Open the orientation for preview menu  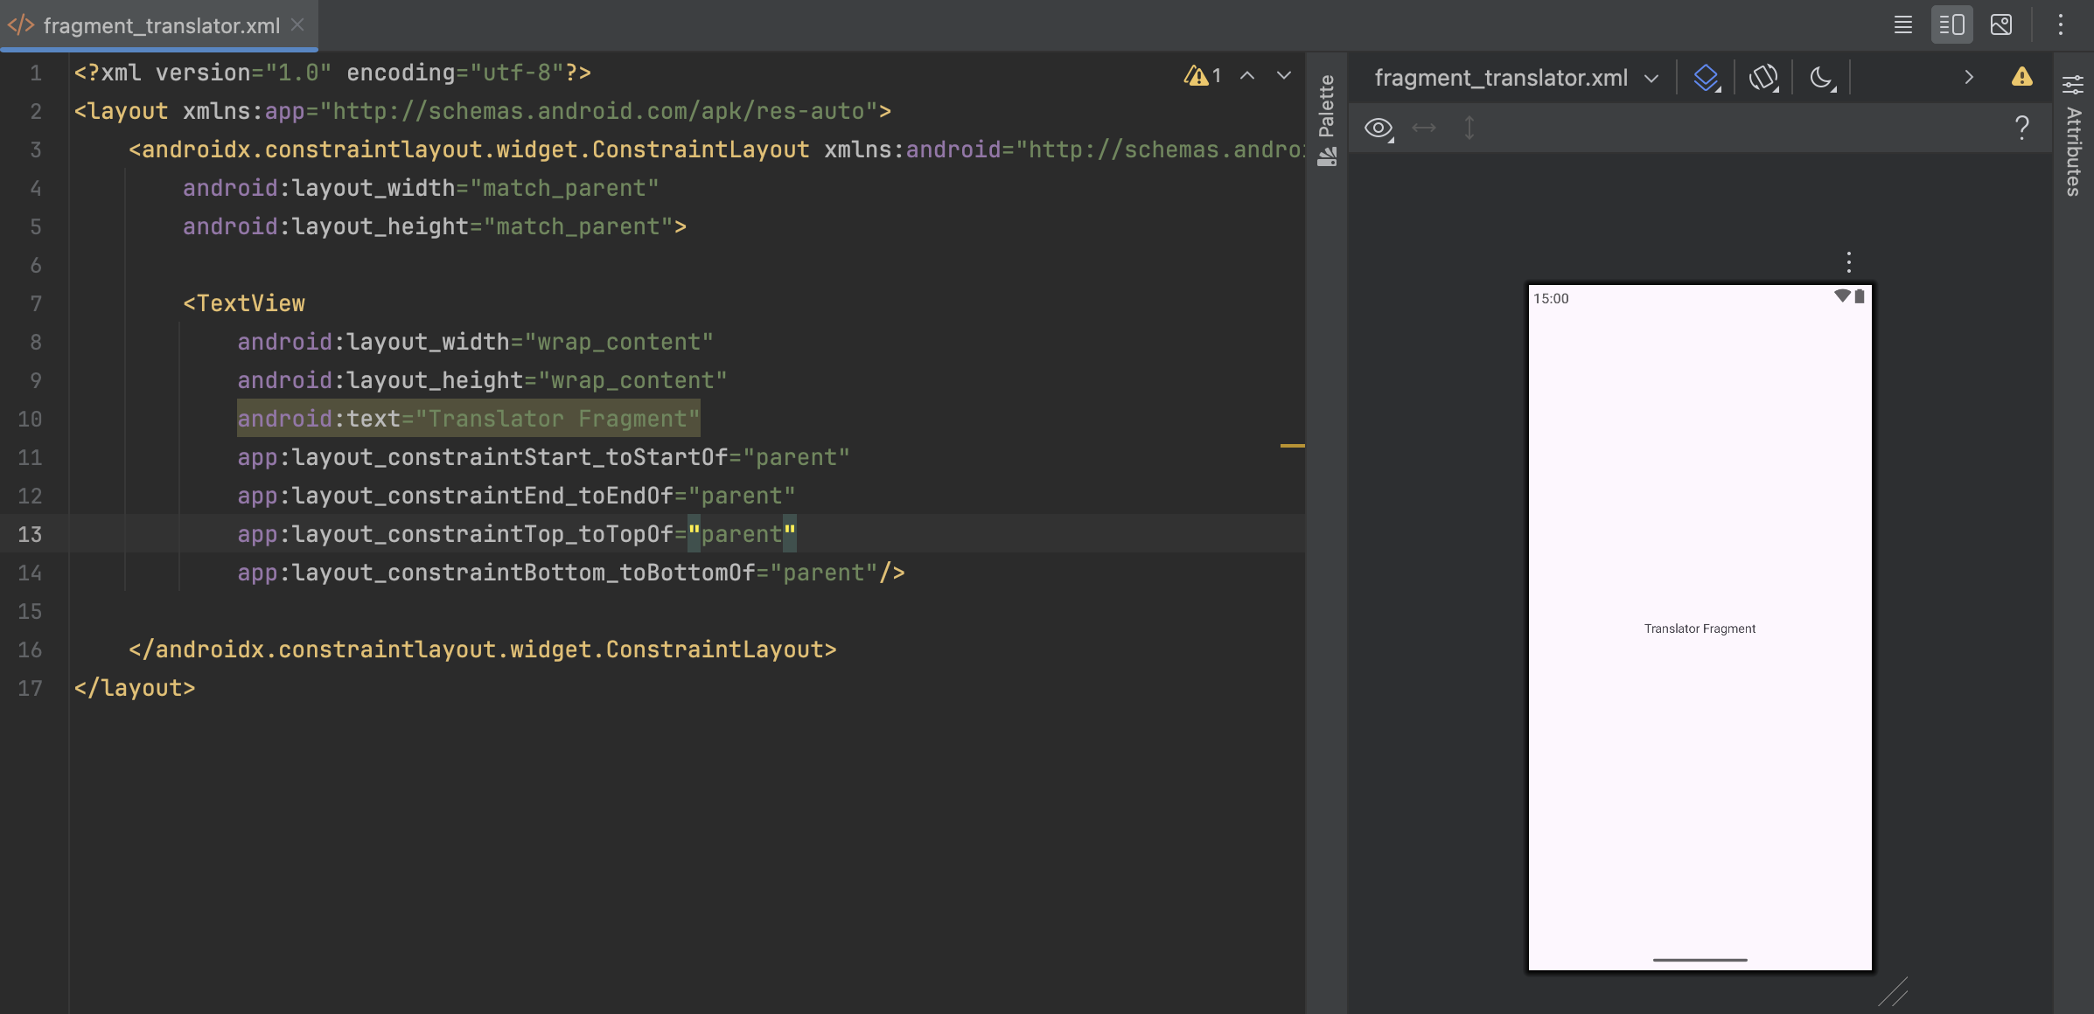[x=1763, y=78]
